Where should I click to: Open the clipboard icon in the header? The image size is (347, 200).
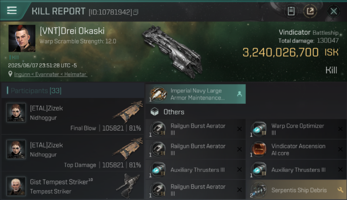tap(291, 11)
